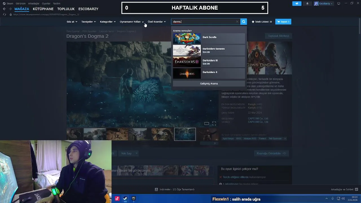Click the Steam logo menu icon
The width and height of the screenshot is (361, 203).
(4, 3)
